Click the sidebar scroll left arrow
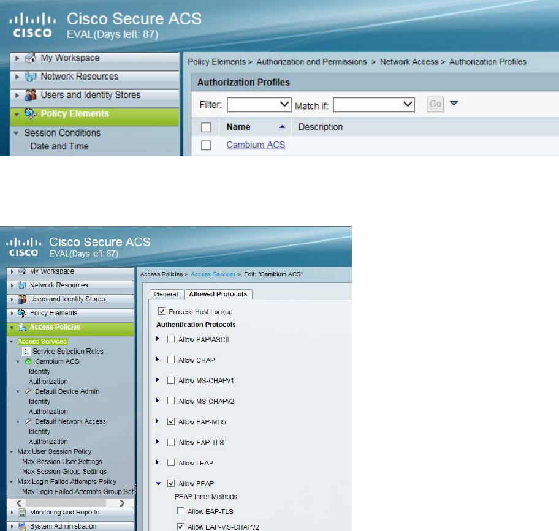Image resolution: width=559 pixels, height=531 pixels. [x=19, y=503]
